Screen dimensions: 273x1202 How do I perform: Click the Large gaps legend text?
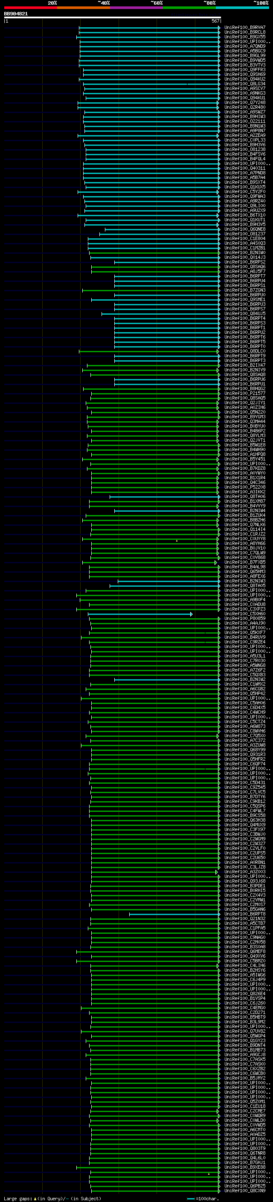(x=52, y=1199)
